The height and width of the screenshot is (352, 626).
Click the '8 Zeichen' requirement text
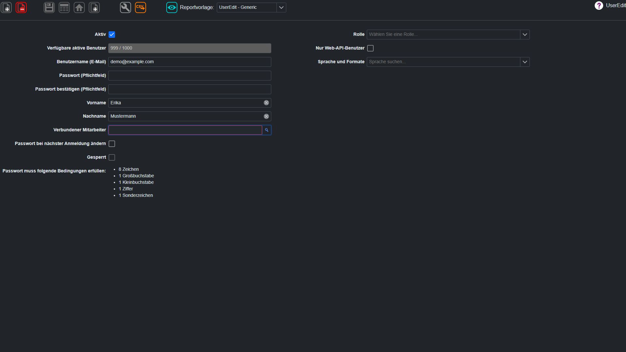coord(128,169)
